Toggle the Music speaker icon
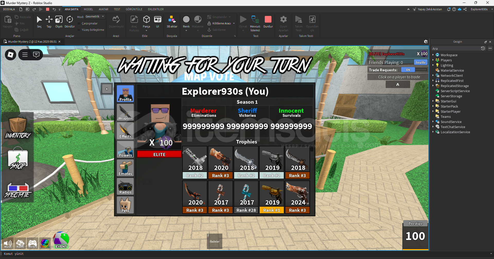The width and height of the screenshot is (494, 259). click(8, 244)
